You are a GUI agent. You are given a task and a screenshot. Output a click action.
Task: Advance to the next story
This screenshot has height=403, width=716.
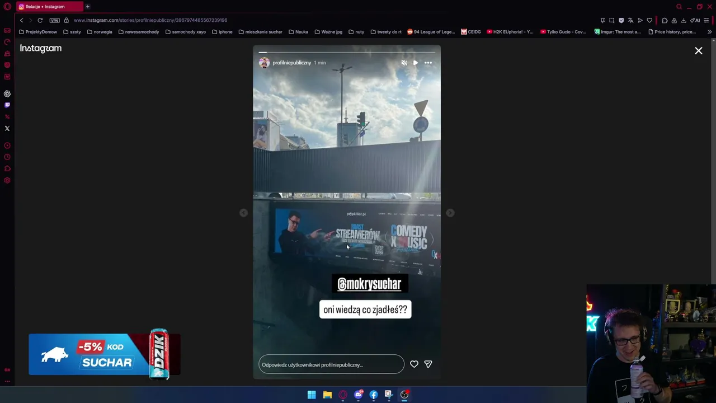click(450, 213)
